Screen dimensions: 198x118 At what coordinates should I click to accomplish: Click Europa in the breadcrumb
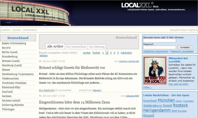coord(17,30)
